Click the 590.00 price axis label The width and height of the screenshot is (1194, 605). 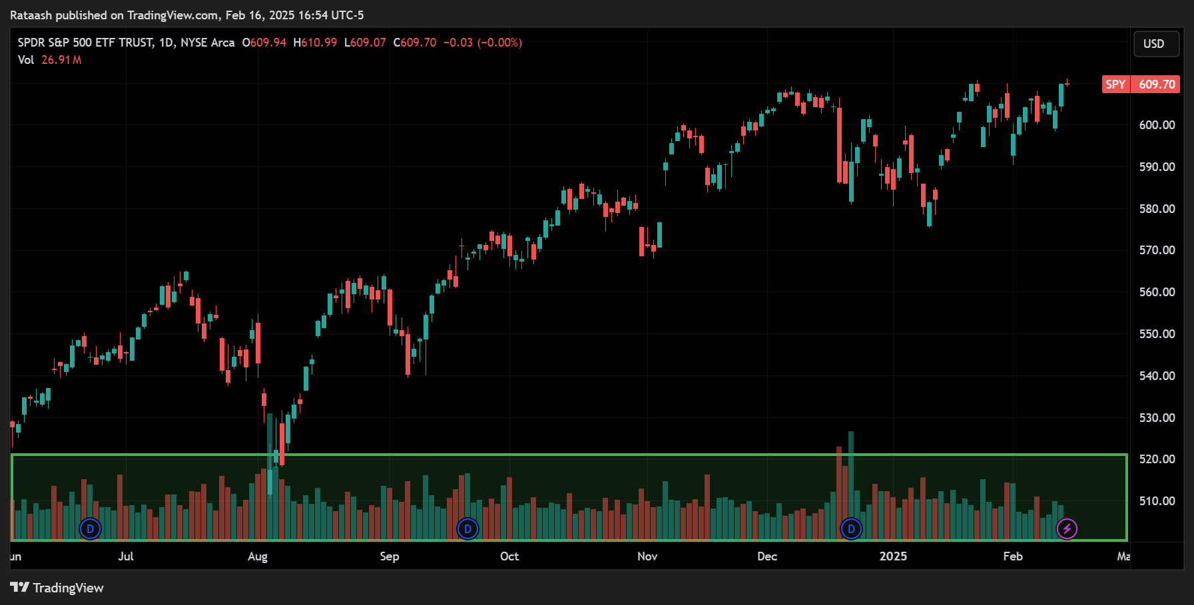(x=1157, y=167)
